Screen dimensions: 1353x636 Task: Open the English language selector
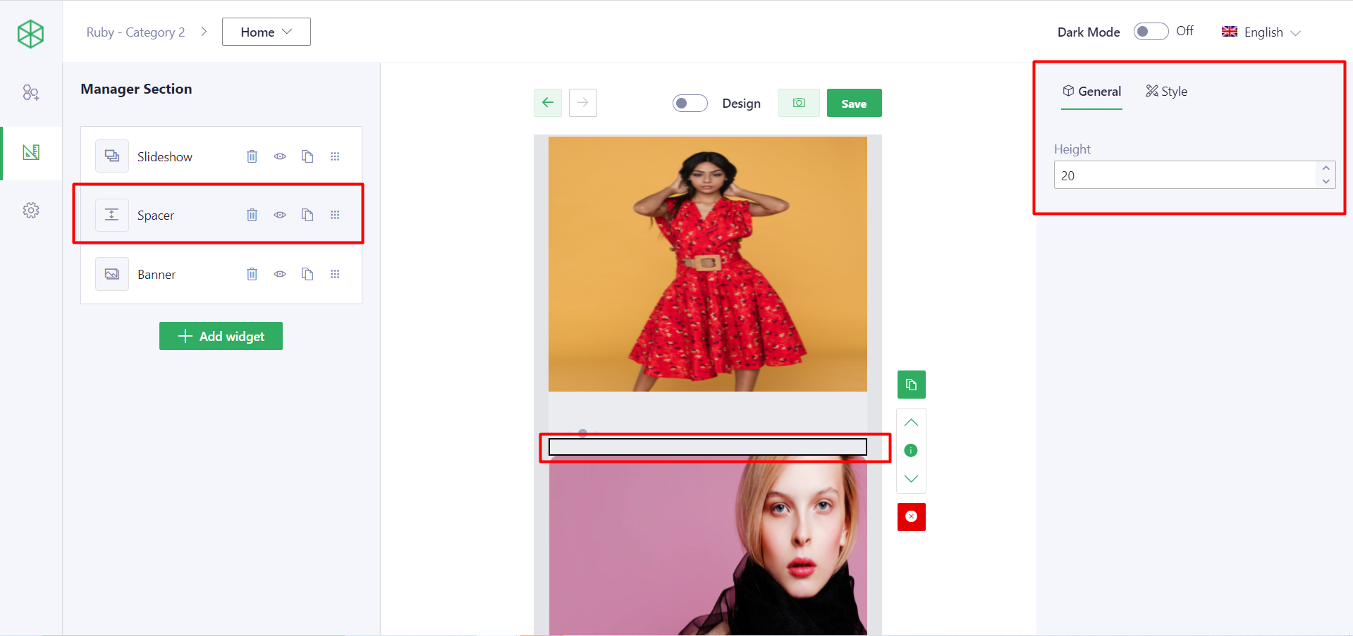coord(1261,32)
